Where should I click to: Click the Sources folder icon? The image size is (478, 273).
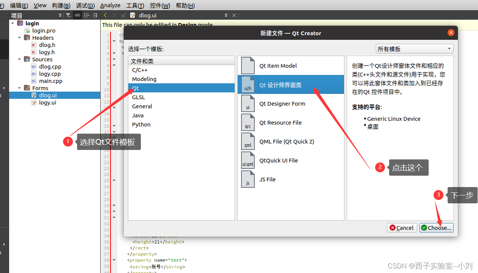pos(27,59)
